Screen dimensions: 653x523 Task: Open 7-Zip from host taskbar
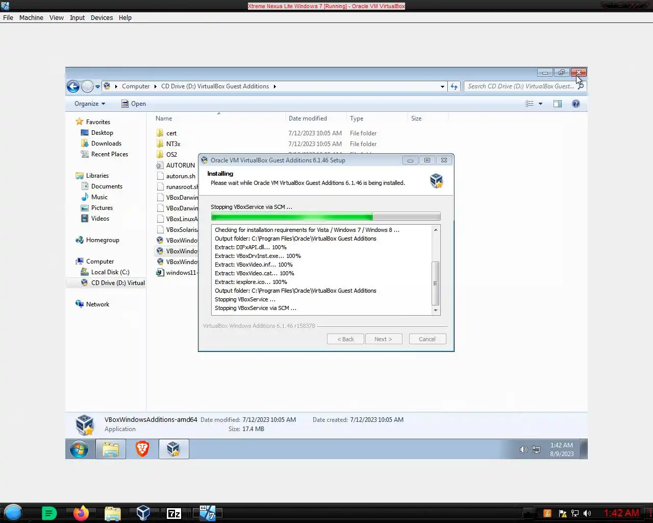[x=174, y=513]
